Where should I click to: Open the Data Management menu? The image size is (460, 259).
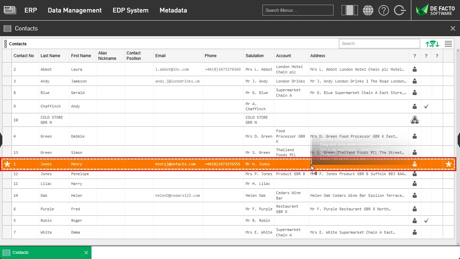tap(74, 10)
